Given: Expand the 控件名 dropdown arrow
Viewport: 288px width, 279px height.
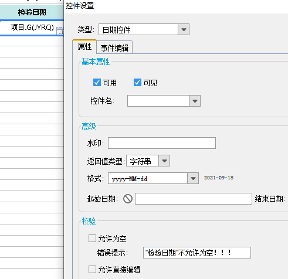Looking at the screenshot, I should (195, 101).
